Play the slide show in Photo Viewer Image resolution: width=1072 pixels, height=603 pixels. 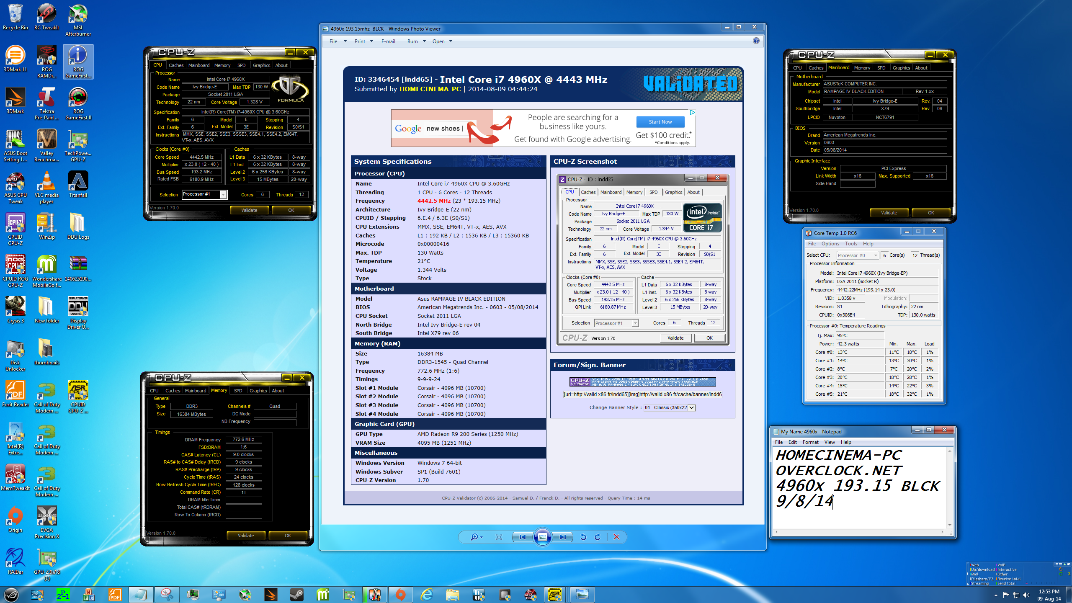(542, 537)
